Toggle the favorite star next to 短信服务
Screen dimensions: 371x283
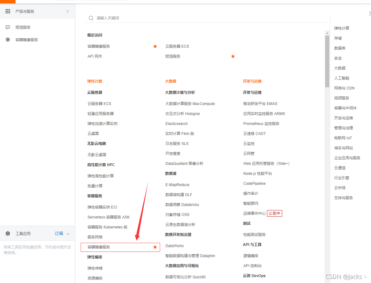[x=233, y=56]
